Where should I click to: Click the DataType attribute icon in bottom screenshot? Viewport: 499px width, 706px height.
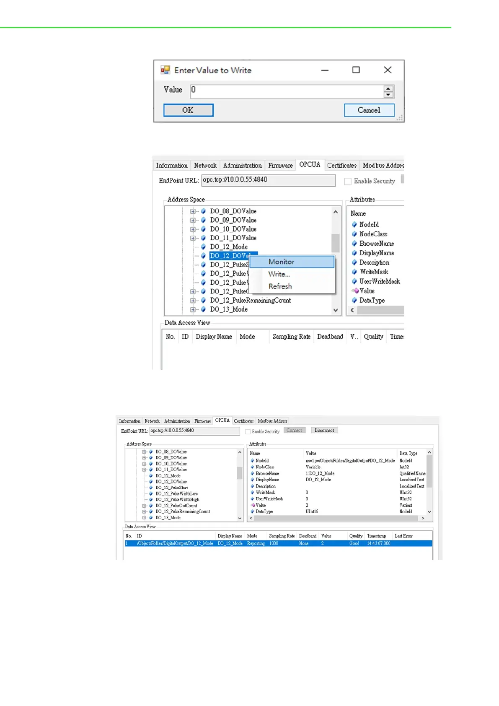pos(252,512)
